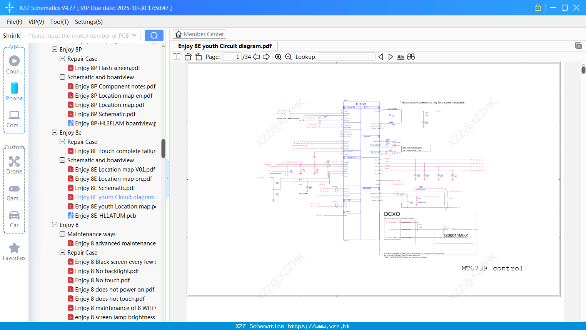
Task: Zoom in on the schematic
Action: point(278,57)
